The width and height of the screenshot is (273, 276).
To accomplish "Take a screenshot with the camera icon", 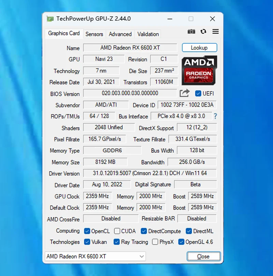I will point(191,31).
